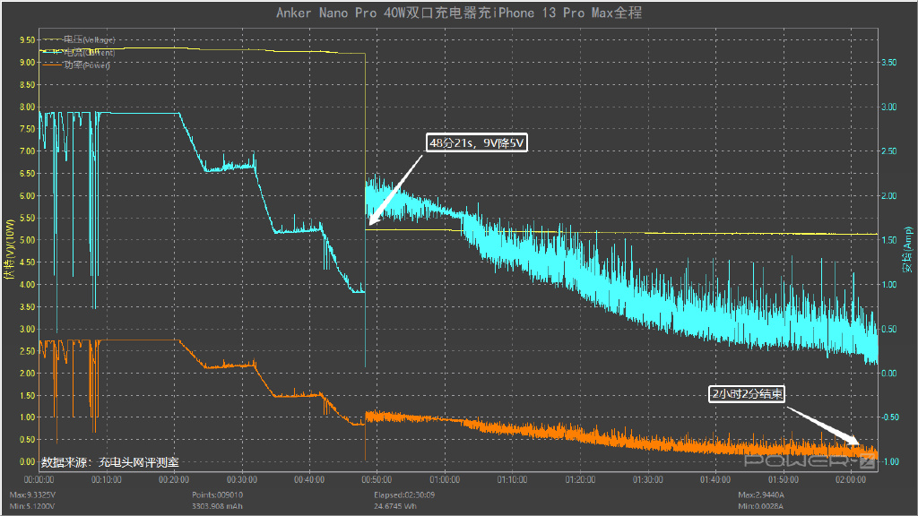Click the 0.50 tick on the left voltage axis
Viewport: 918px width, 516px height.
coord(28,439)
